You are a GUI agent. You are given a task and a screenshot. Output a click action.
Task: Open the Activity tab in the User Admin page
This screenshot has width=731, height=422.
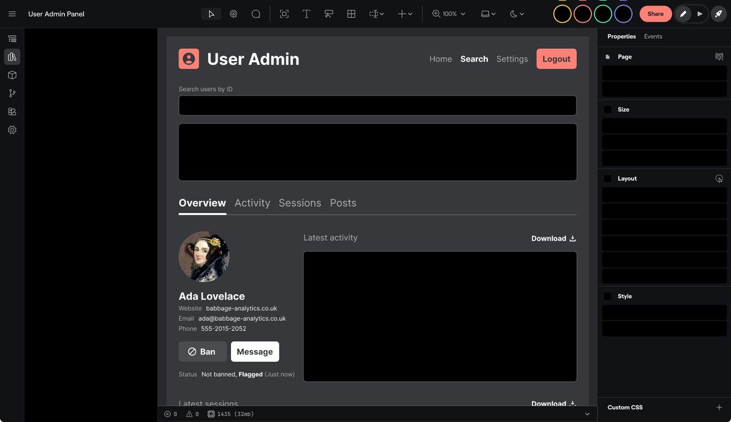coord(252,203)
